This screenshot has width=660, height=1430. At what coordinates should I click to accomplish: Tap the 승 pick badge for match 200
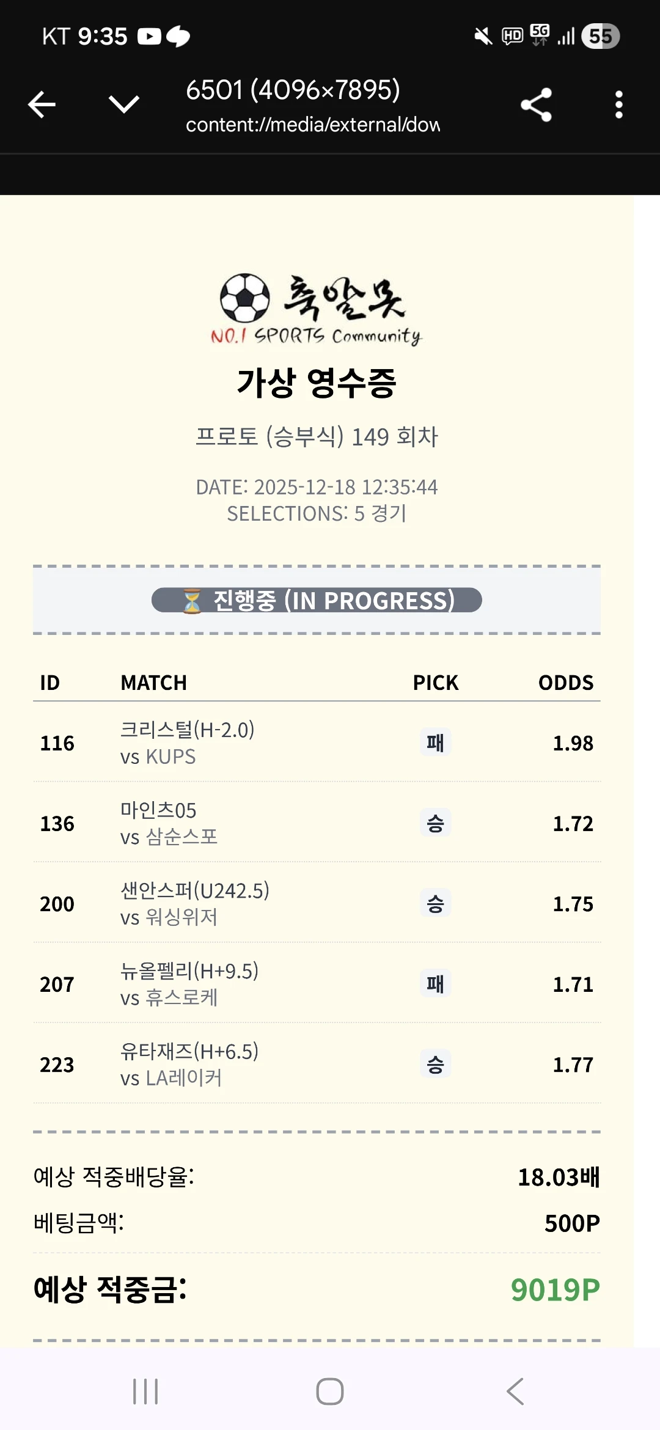(x=435, y=903)
